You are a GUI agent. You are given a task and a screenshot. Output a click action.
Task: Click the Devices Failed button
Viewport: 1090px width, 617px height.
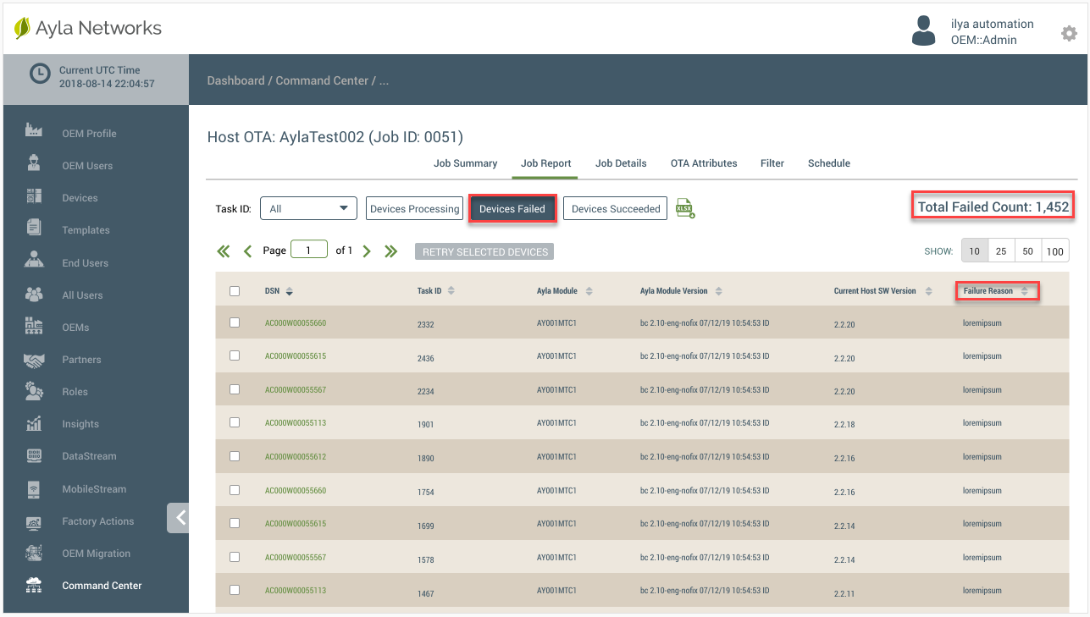[512, 209]
